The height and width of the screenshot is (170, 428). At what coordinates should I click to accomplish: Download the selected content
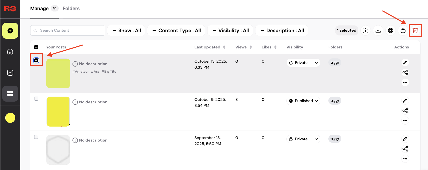pyautogui.click(x=378, y=30)
